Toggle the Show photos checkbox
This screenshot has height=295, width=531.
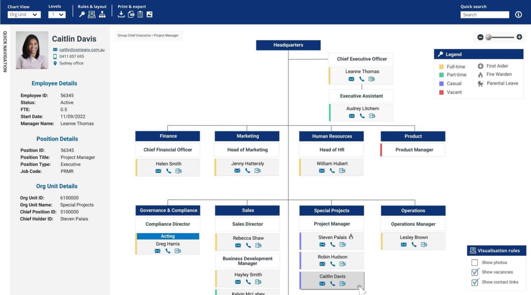point(475,262)
